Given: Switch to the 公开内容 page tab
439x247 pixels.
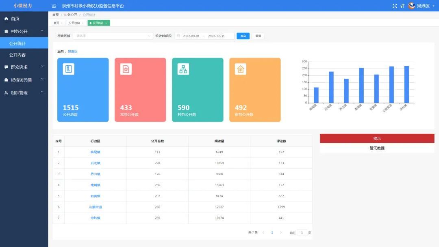Looking at the screenshot, I should (x=74, y=23).
